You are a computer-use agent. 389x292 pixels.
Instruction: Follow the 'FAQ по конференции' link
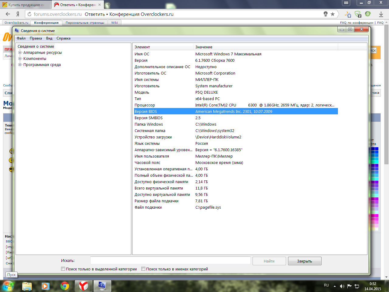tap(356, 23)
